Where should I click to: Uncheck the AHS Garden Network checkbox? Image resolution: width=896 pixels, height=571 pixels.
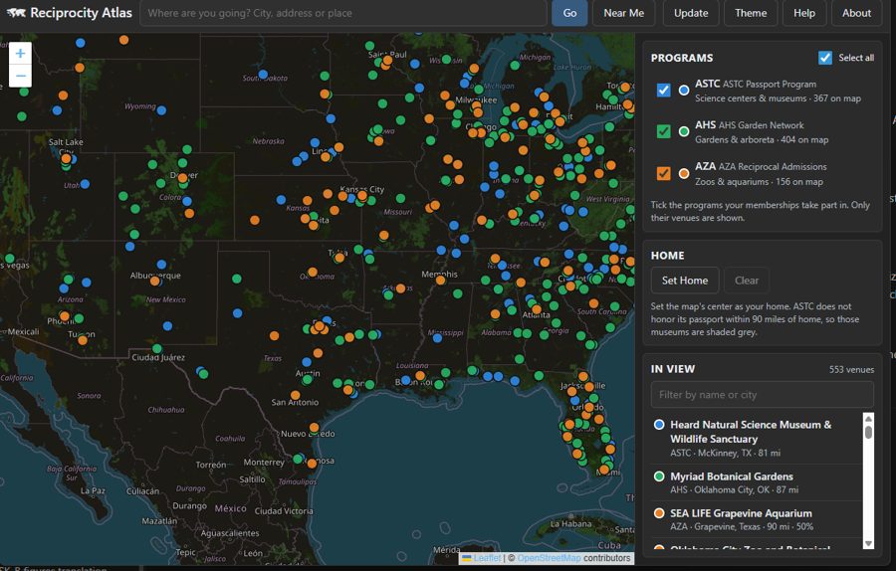[x=663, y=132]
